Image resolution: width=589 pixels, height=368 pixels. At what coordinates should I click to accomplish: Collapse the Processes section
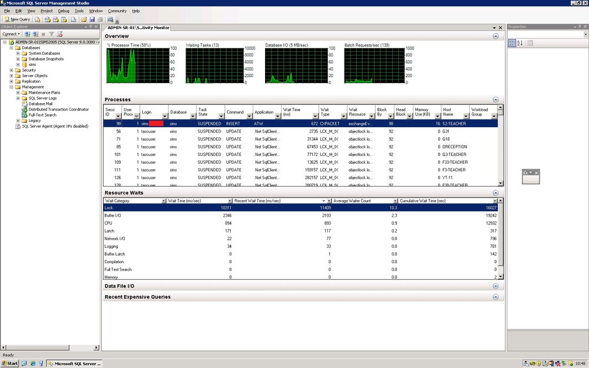tap(495, 100)
